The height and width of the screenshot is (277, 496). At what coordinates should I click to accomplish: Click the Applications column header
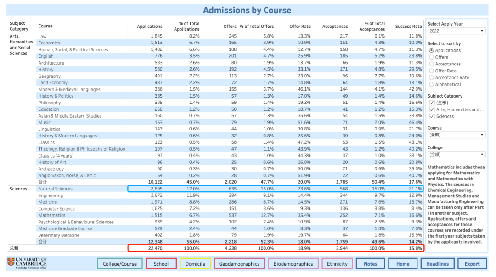tap(150, 27)
